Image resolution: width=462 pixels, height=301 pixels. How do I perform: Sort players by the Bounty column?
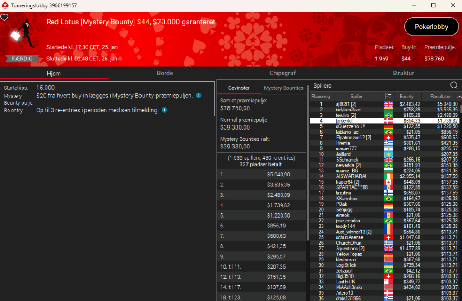(x=407, y=97)
